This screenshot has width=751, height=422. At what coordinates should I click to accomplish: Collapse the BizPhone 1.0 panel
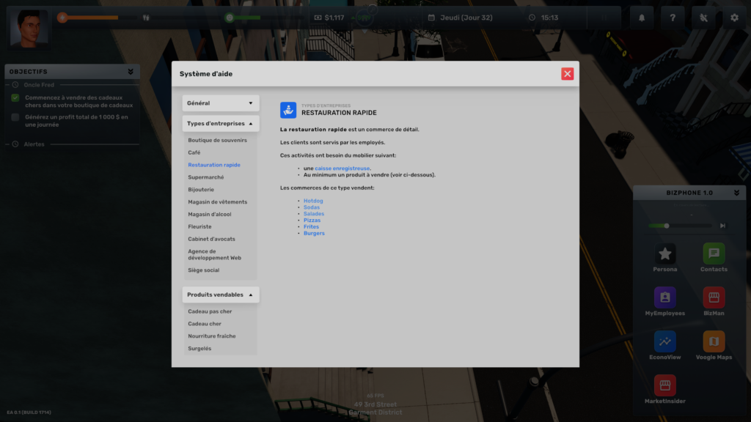tap(736, 193)
